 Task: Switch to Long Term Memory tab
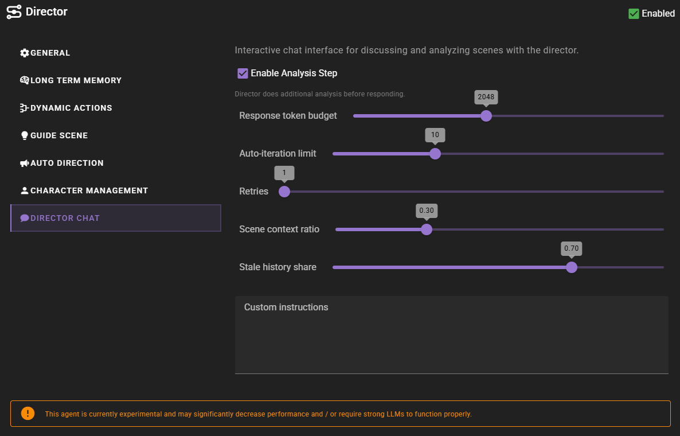tap(76, 80)
